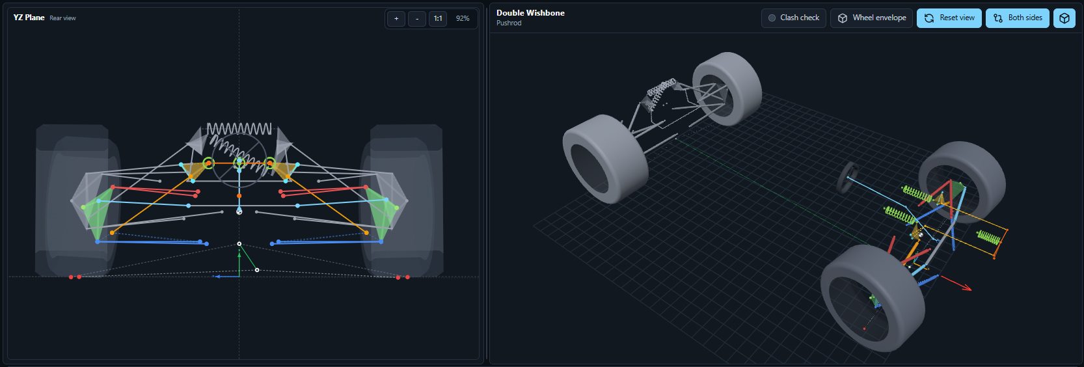This screenshot has height=367, width=1084.
Task: Click the 92% zoom level text
Action: (463, 19)
